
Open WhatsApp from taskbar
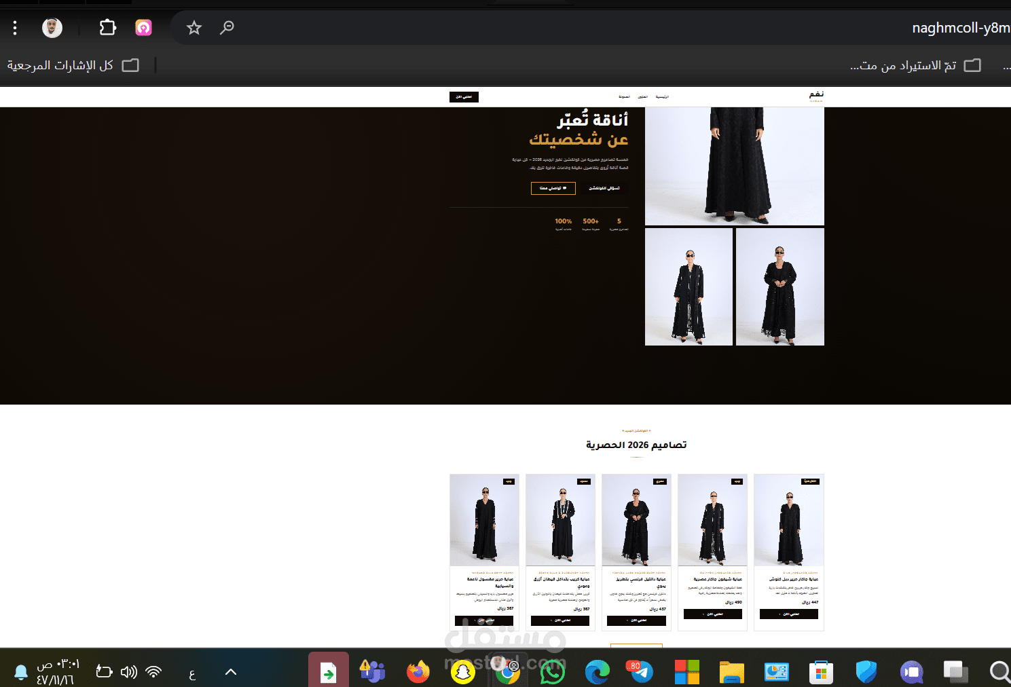[552, 672]
